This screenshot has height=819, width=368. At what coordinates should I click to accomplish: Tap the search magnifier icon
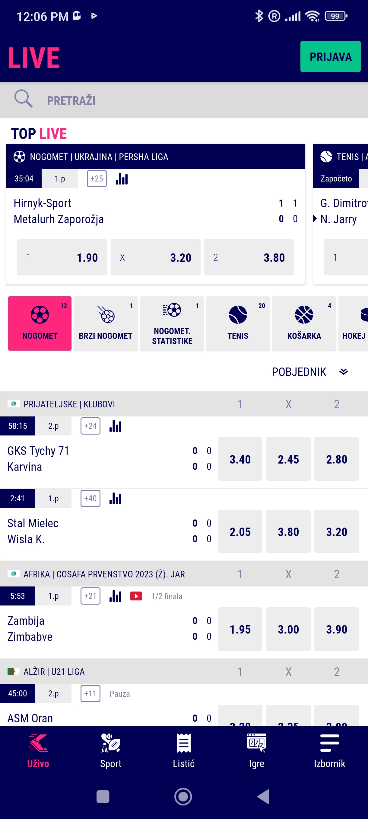pos(23,99)
